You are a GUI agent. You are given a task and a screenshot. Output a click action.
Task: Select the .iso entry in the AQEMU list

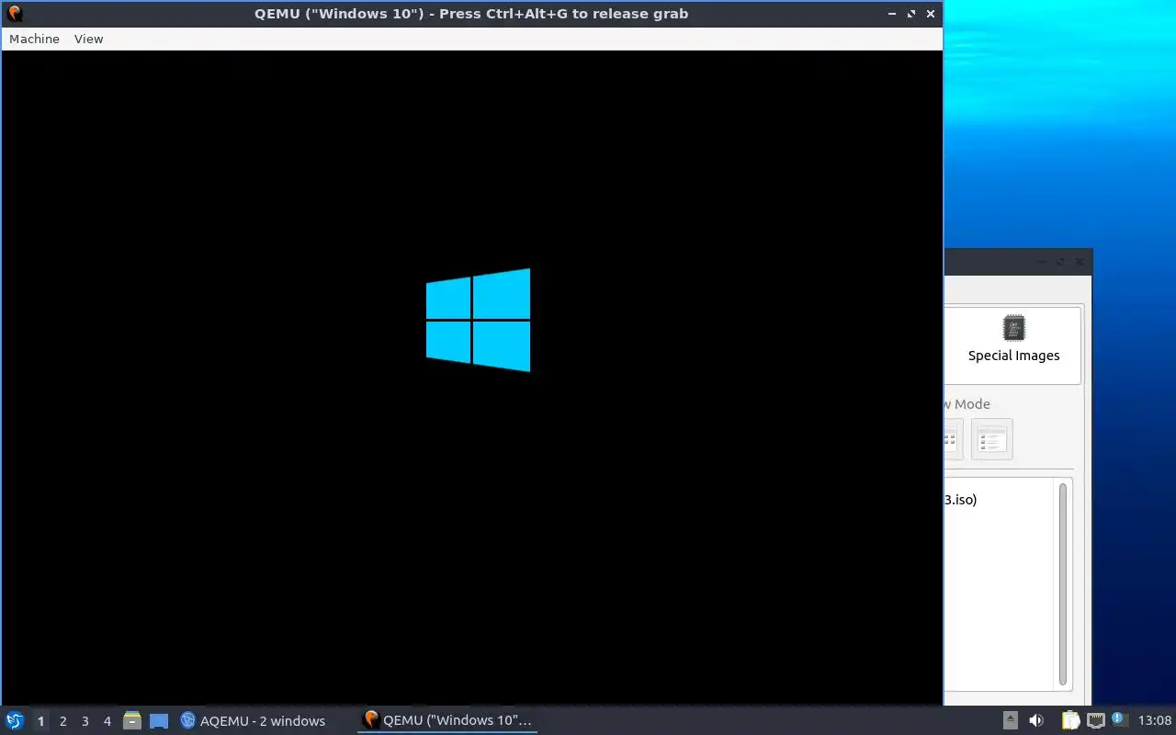961,500
